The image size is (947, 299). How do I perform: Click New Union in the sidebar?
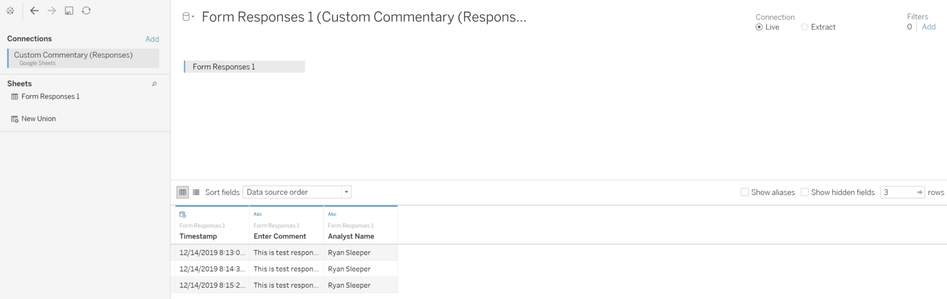pyautogui.click(x=38, y=119)
